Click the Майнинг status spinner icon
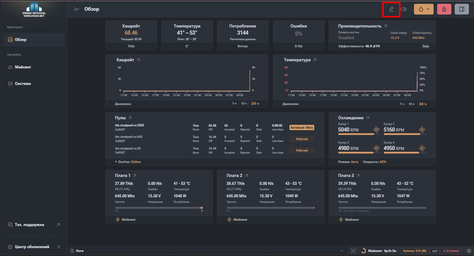The width and height of the screenshot is (474, 256). [x=364, y=251]
